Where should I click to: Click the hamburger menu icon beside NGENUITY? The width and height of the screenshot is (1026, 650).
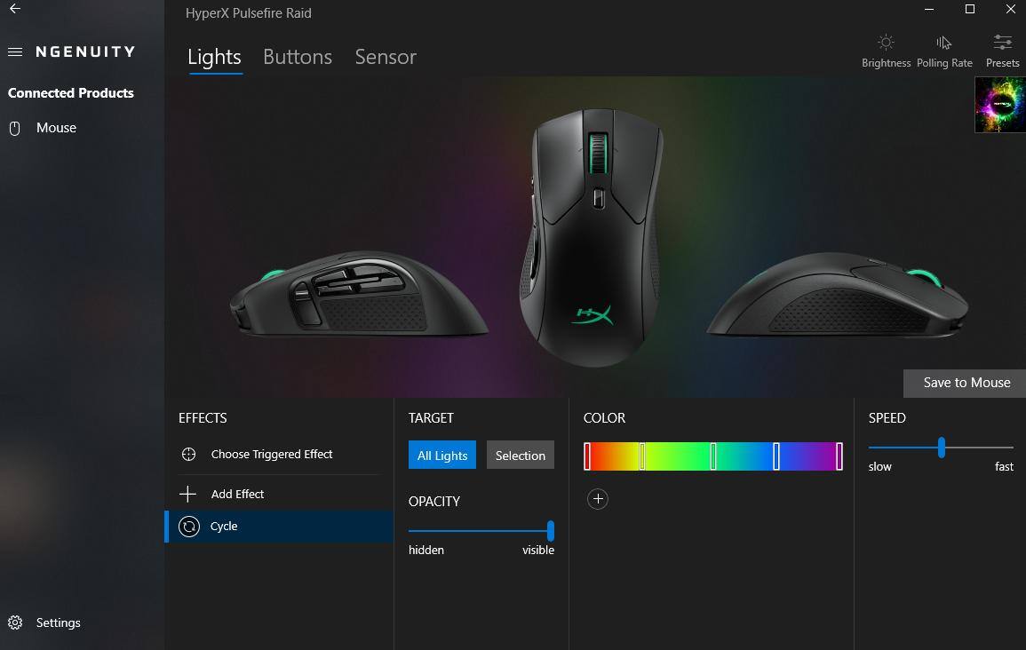pos(15,52)
